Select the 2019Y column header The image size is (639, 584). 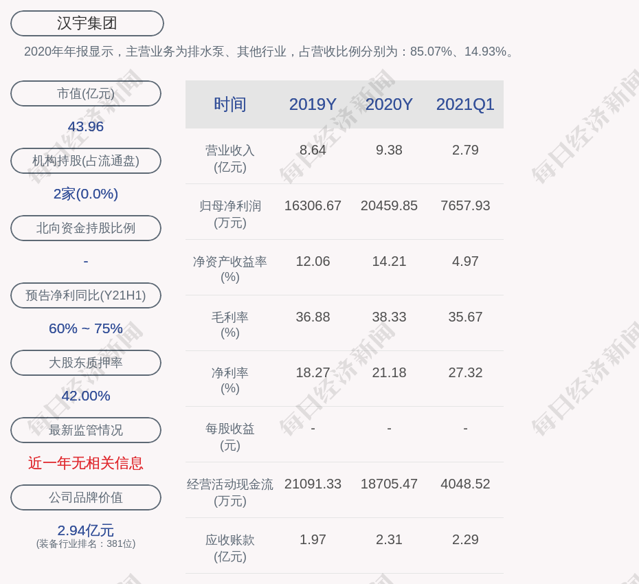click(313, 104)
